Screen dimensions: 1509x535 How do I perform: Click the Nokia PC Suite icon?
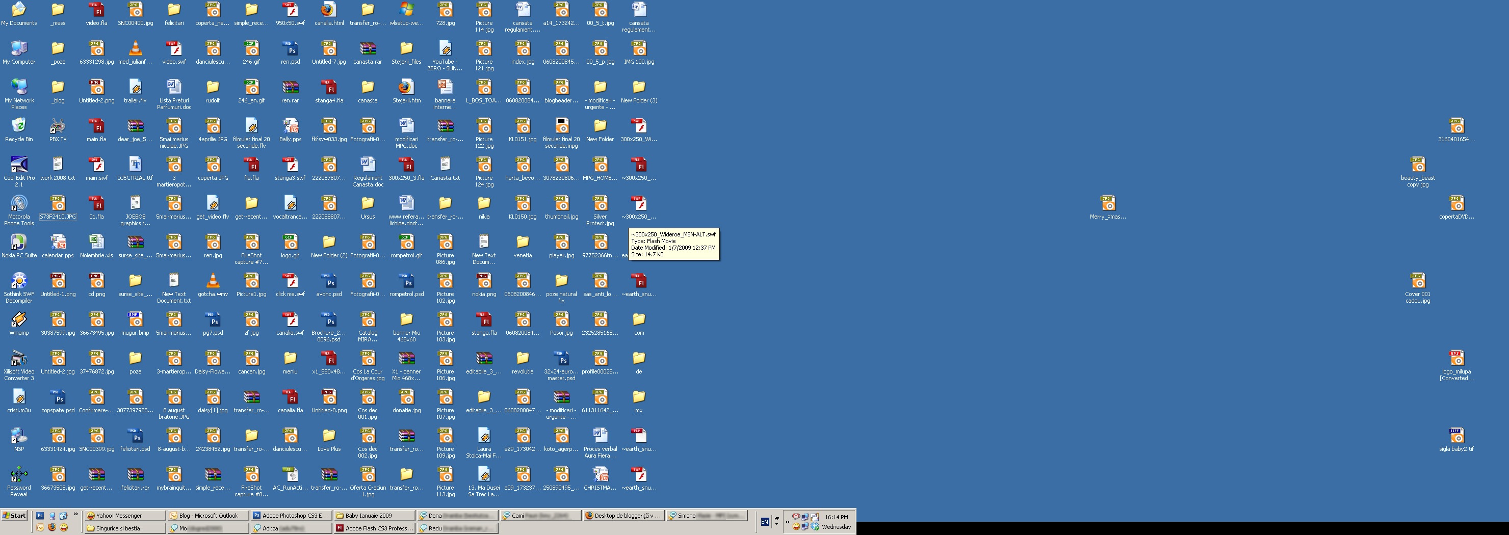click(x=19, y=243)
